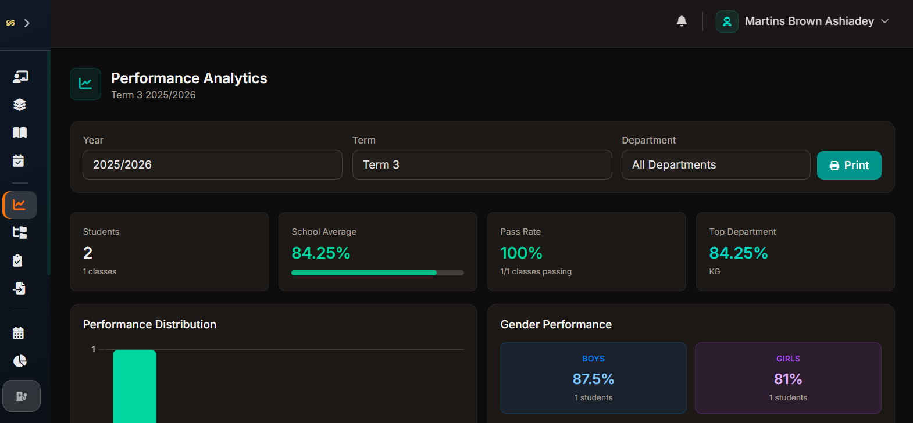Click the yellow app logo icon
Image resolution: width=913 pixels, height=423 pixels.
[10, 23]
